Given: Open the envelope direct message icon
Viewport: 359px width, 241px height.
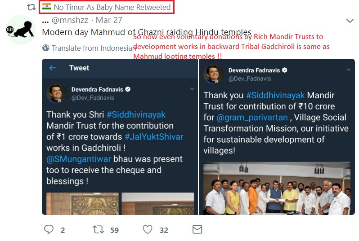Looking at the screenshot, I should tap(197, 229).
